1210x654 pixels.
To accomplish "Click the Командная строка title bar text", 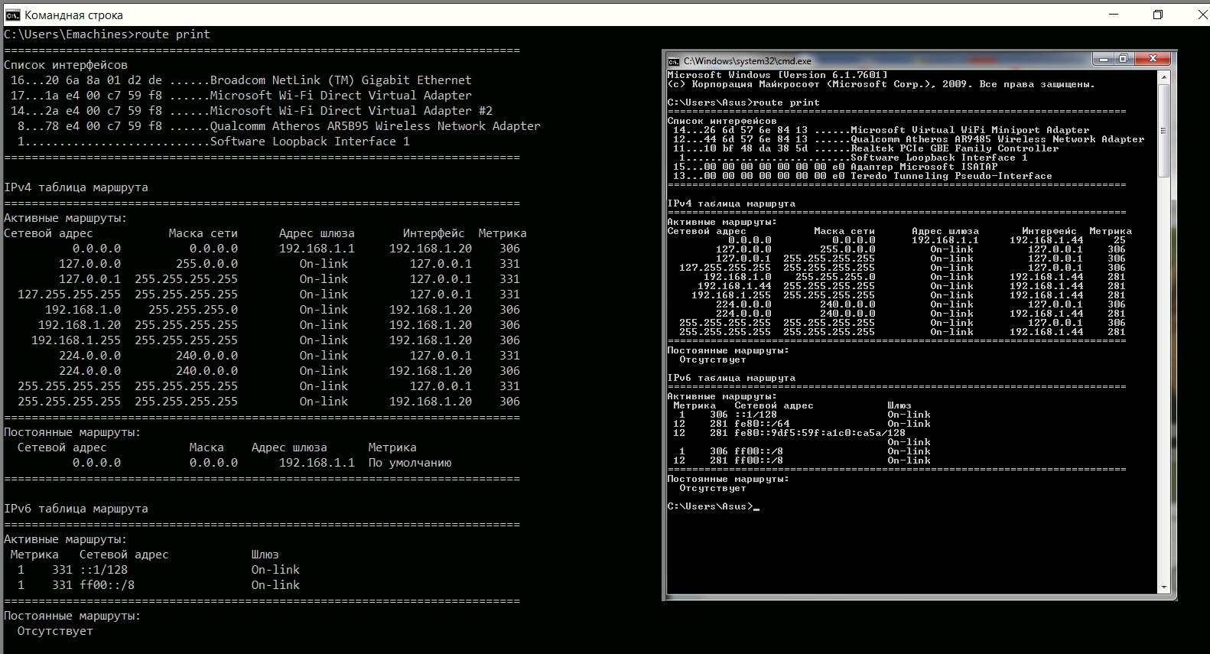I will [73, 15].
